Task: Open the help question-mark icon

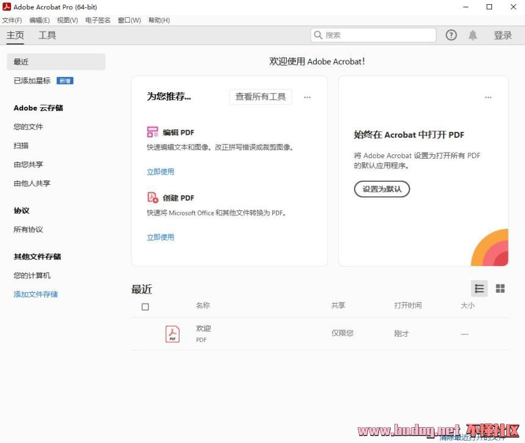Action: pyautogui.click(x=451, y=35)
